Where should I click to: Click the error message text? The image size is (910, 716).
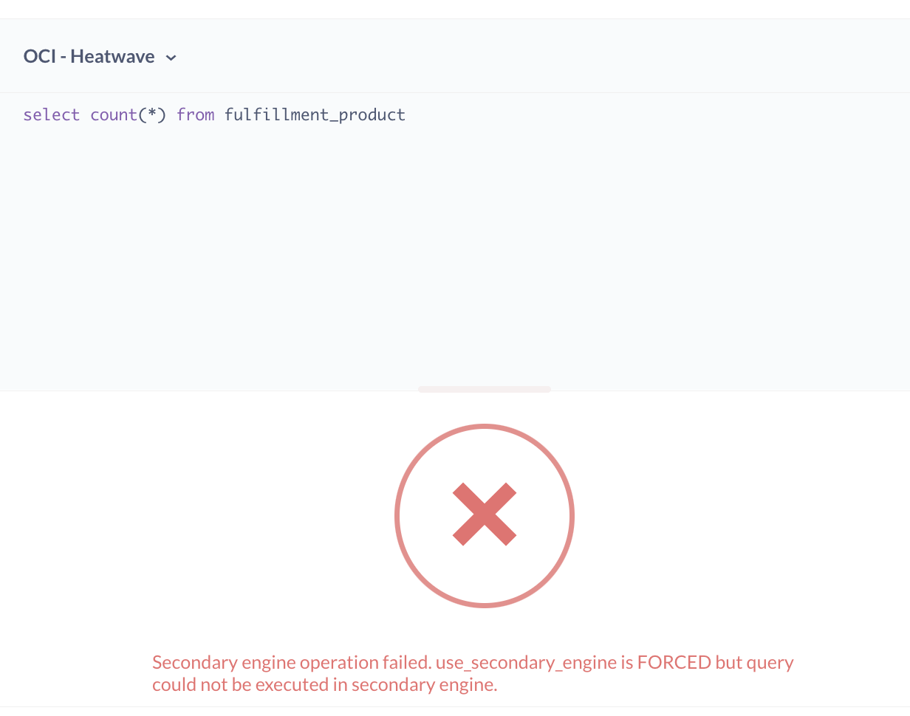point(472,672)
